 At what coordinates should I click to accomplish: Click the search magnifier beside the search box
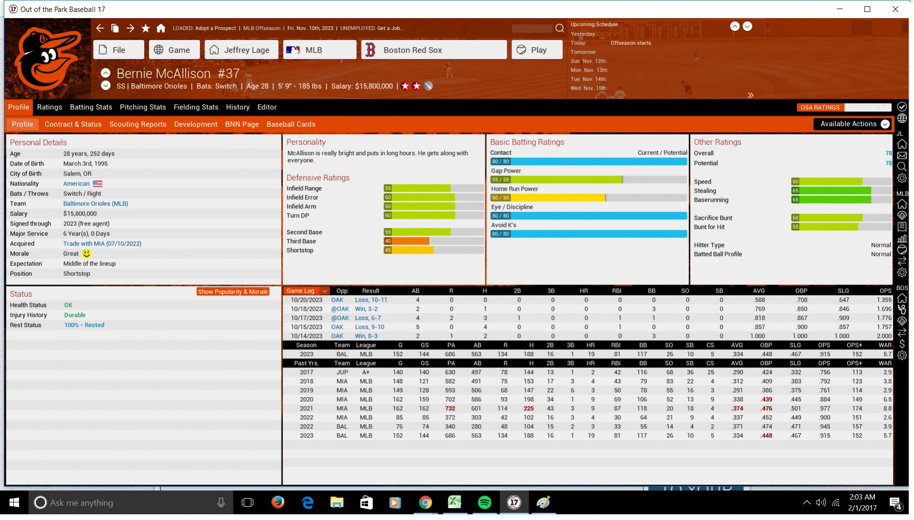(560, 28)
